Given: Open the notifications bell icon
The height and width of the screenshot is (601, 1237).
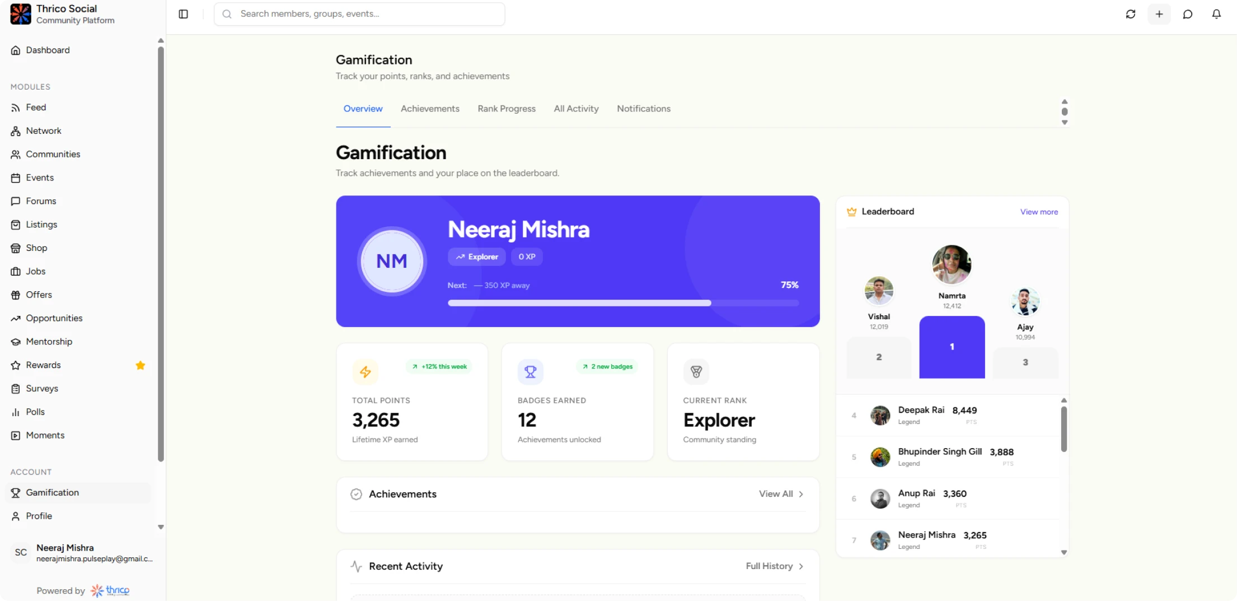Looking at the screenshot, I should click(1216, 14).
